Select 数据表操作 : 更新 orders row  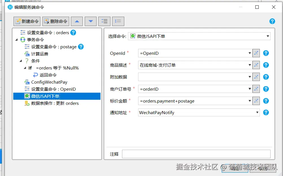click(x=52, y=103)
